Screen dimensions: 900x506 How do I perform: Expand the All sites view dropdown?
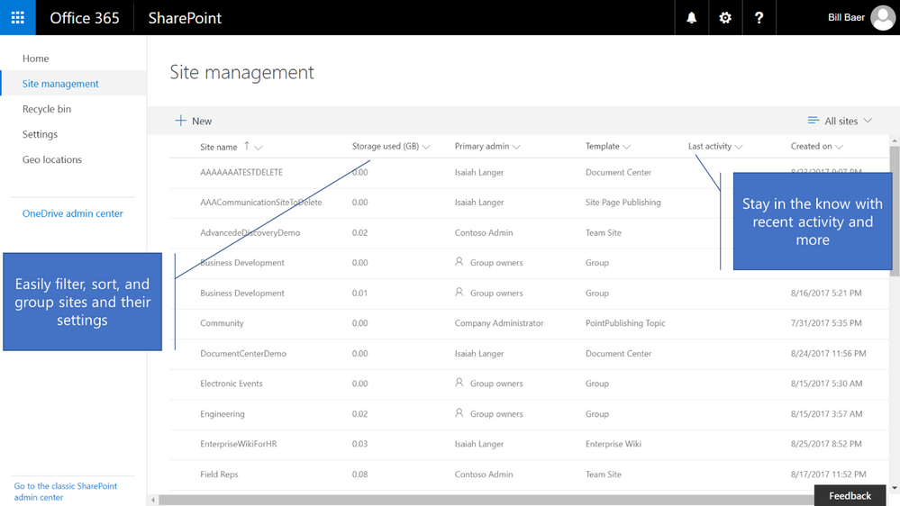[x=840, y=121]
